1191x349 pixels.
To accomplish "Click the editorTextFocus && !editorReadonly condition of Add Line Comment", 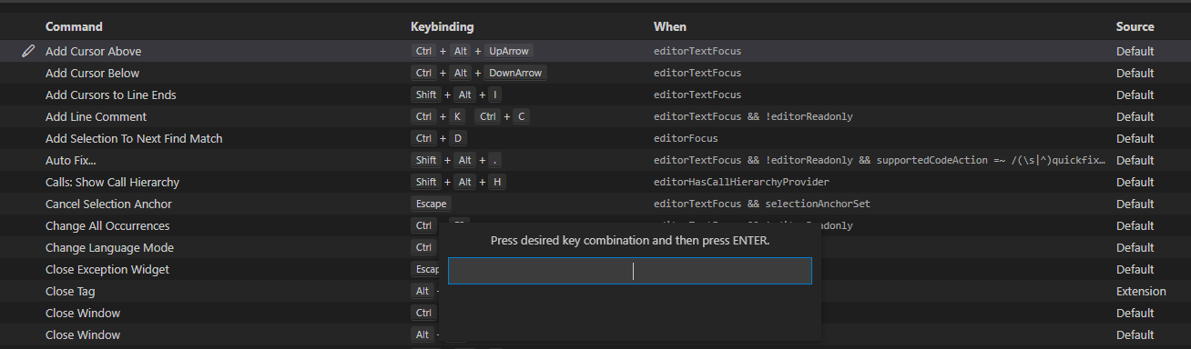I will 753,116.
